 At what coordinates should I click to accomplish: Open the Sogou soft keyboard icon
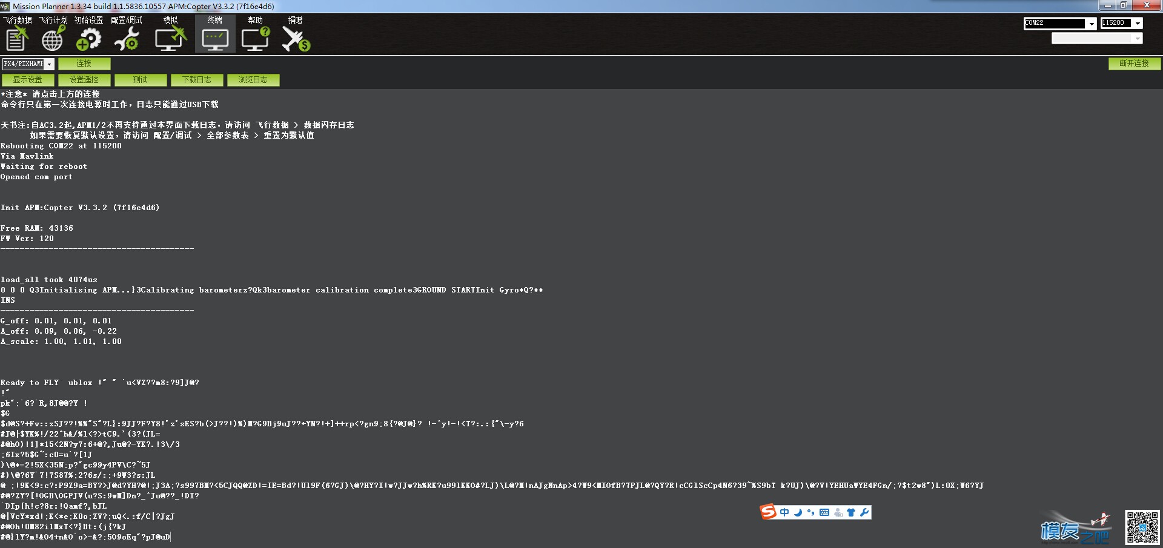pyautogui.click(x=824, y=512)
